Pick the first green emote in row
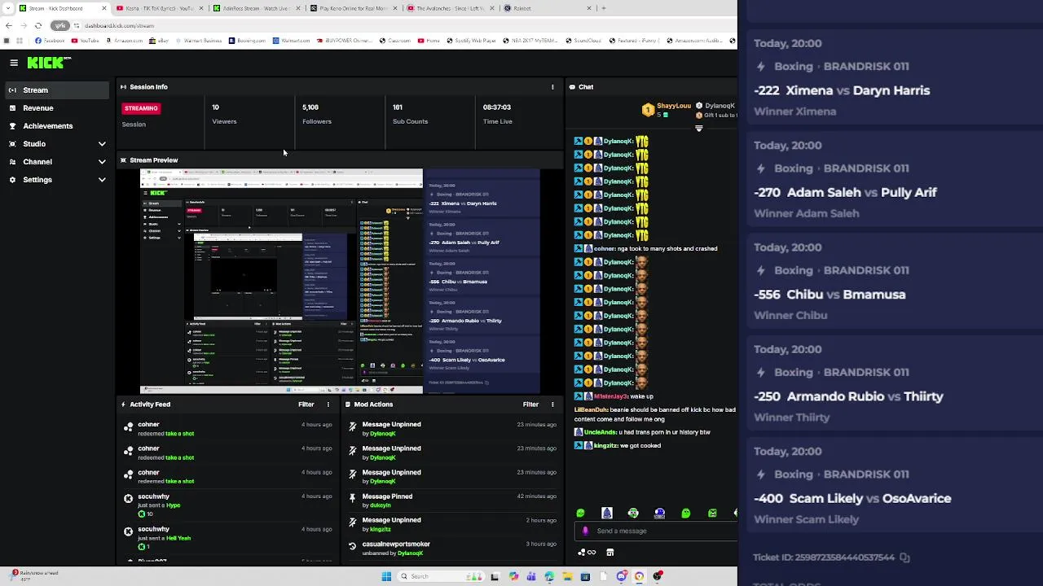 pos(580,514)
